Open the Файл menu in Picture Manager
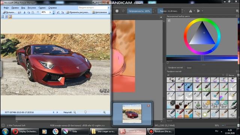 point(6,7)
